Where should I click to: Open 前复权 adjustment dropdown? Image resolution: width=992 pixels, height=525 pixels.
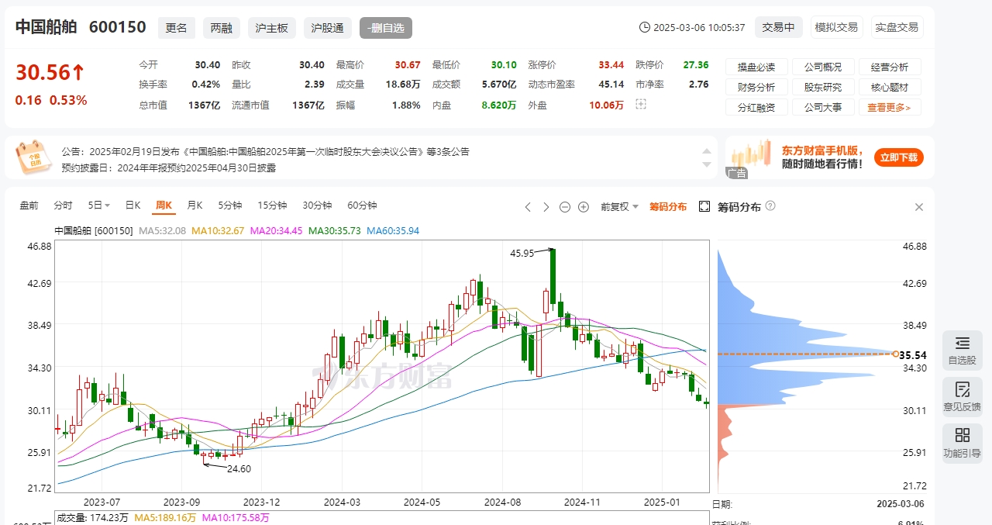[x=619, y=206]
